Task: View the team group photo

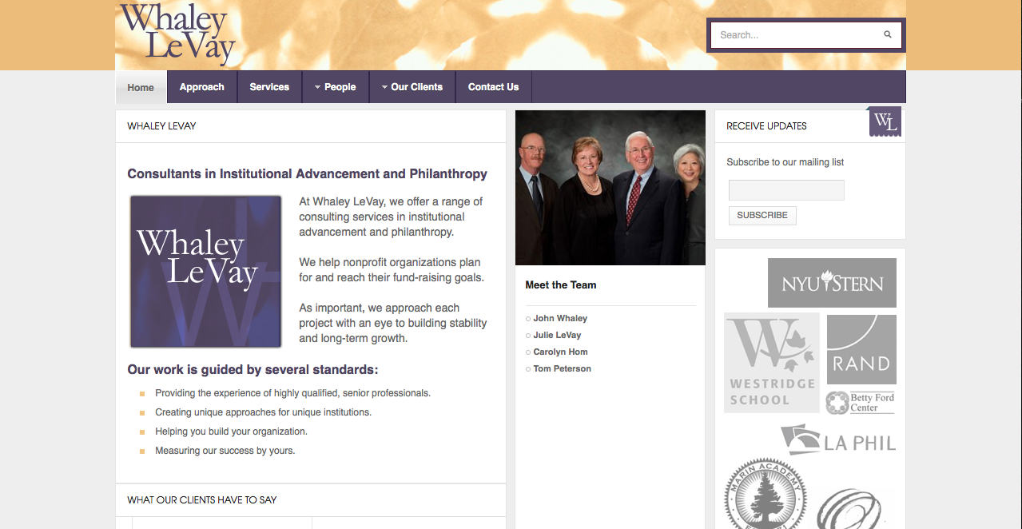Action: [610, 188]
